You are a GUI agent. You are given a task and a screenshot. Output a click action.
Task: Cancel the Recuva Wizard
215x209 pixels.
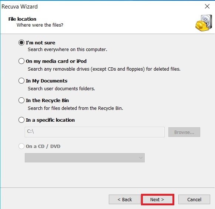(x=194, y=199)
